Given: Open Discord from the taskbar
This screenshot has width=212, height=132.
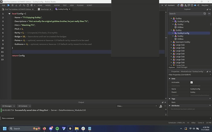Looking at the screenshot, I should 51,129.
